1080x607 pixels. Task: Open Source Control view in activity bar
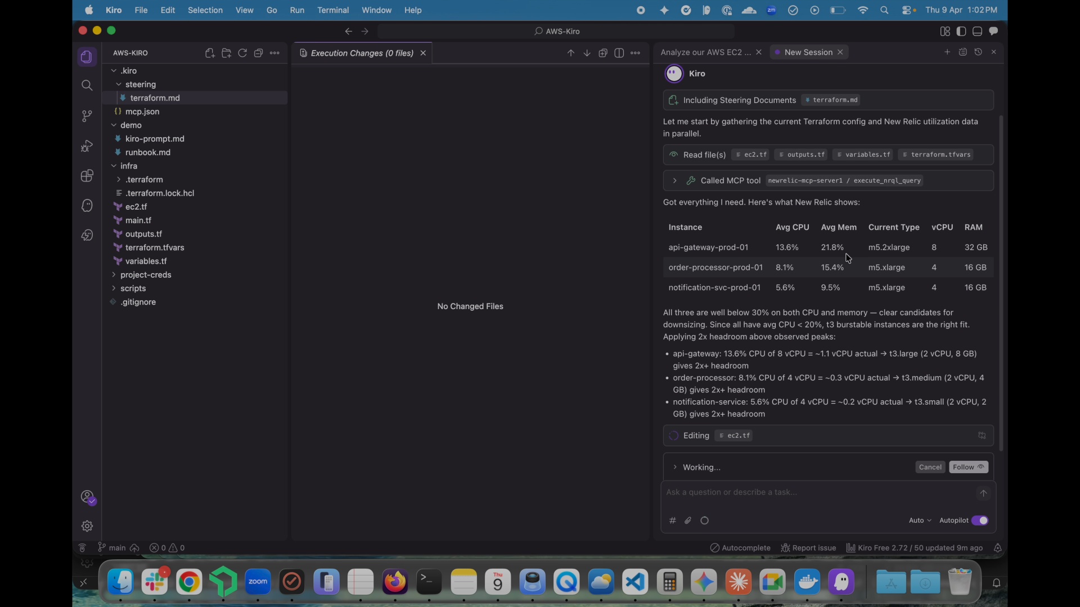pyautogui.click(x=87, y=116)
